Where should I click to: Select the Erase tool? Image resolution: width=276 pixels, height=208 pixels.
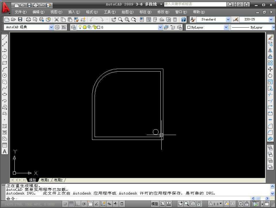(270, 38)
